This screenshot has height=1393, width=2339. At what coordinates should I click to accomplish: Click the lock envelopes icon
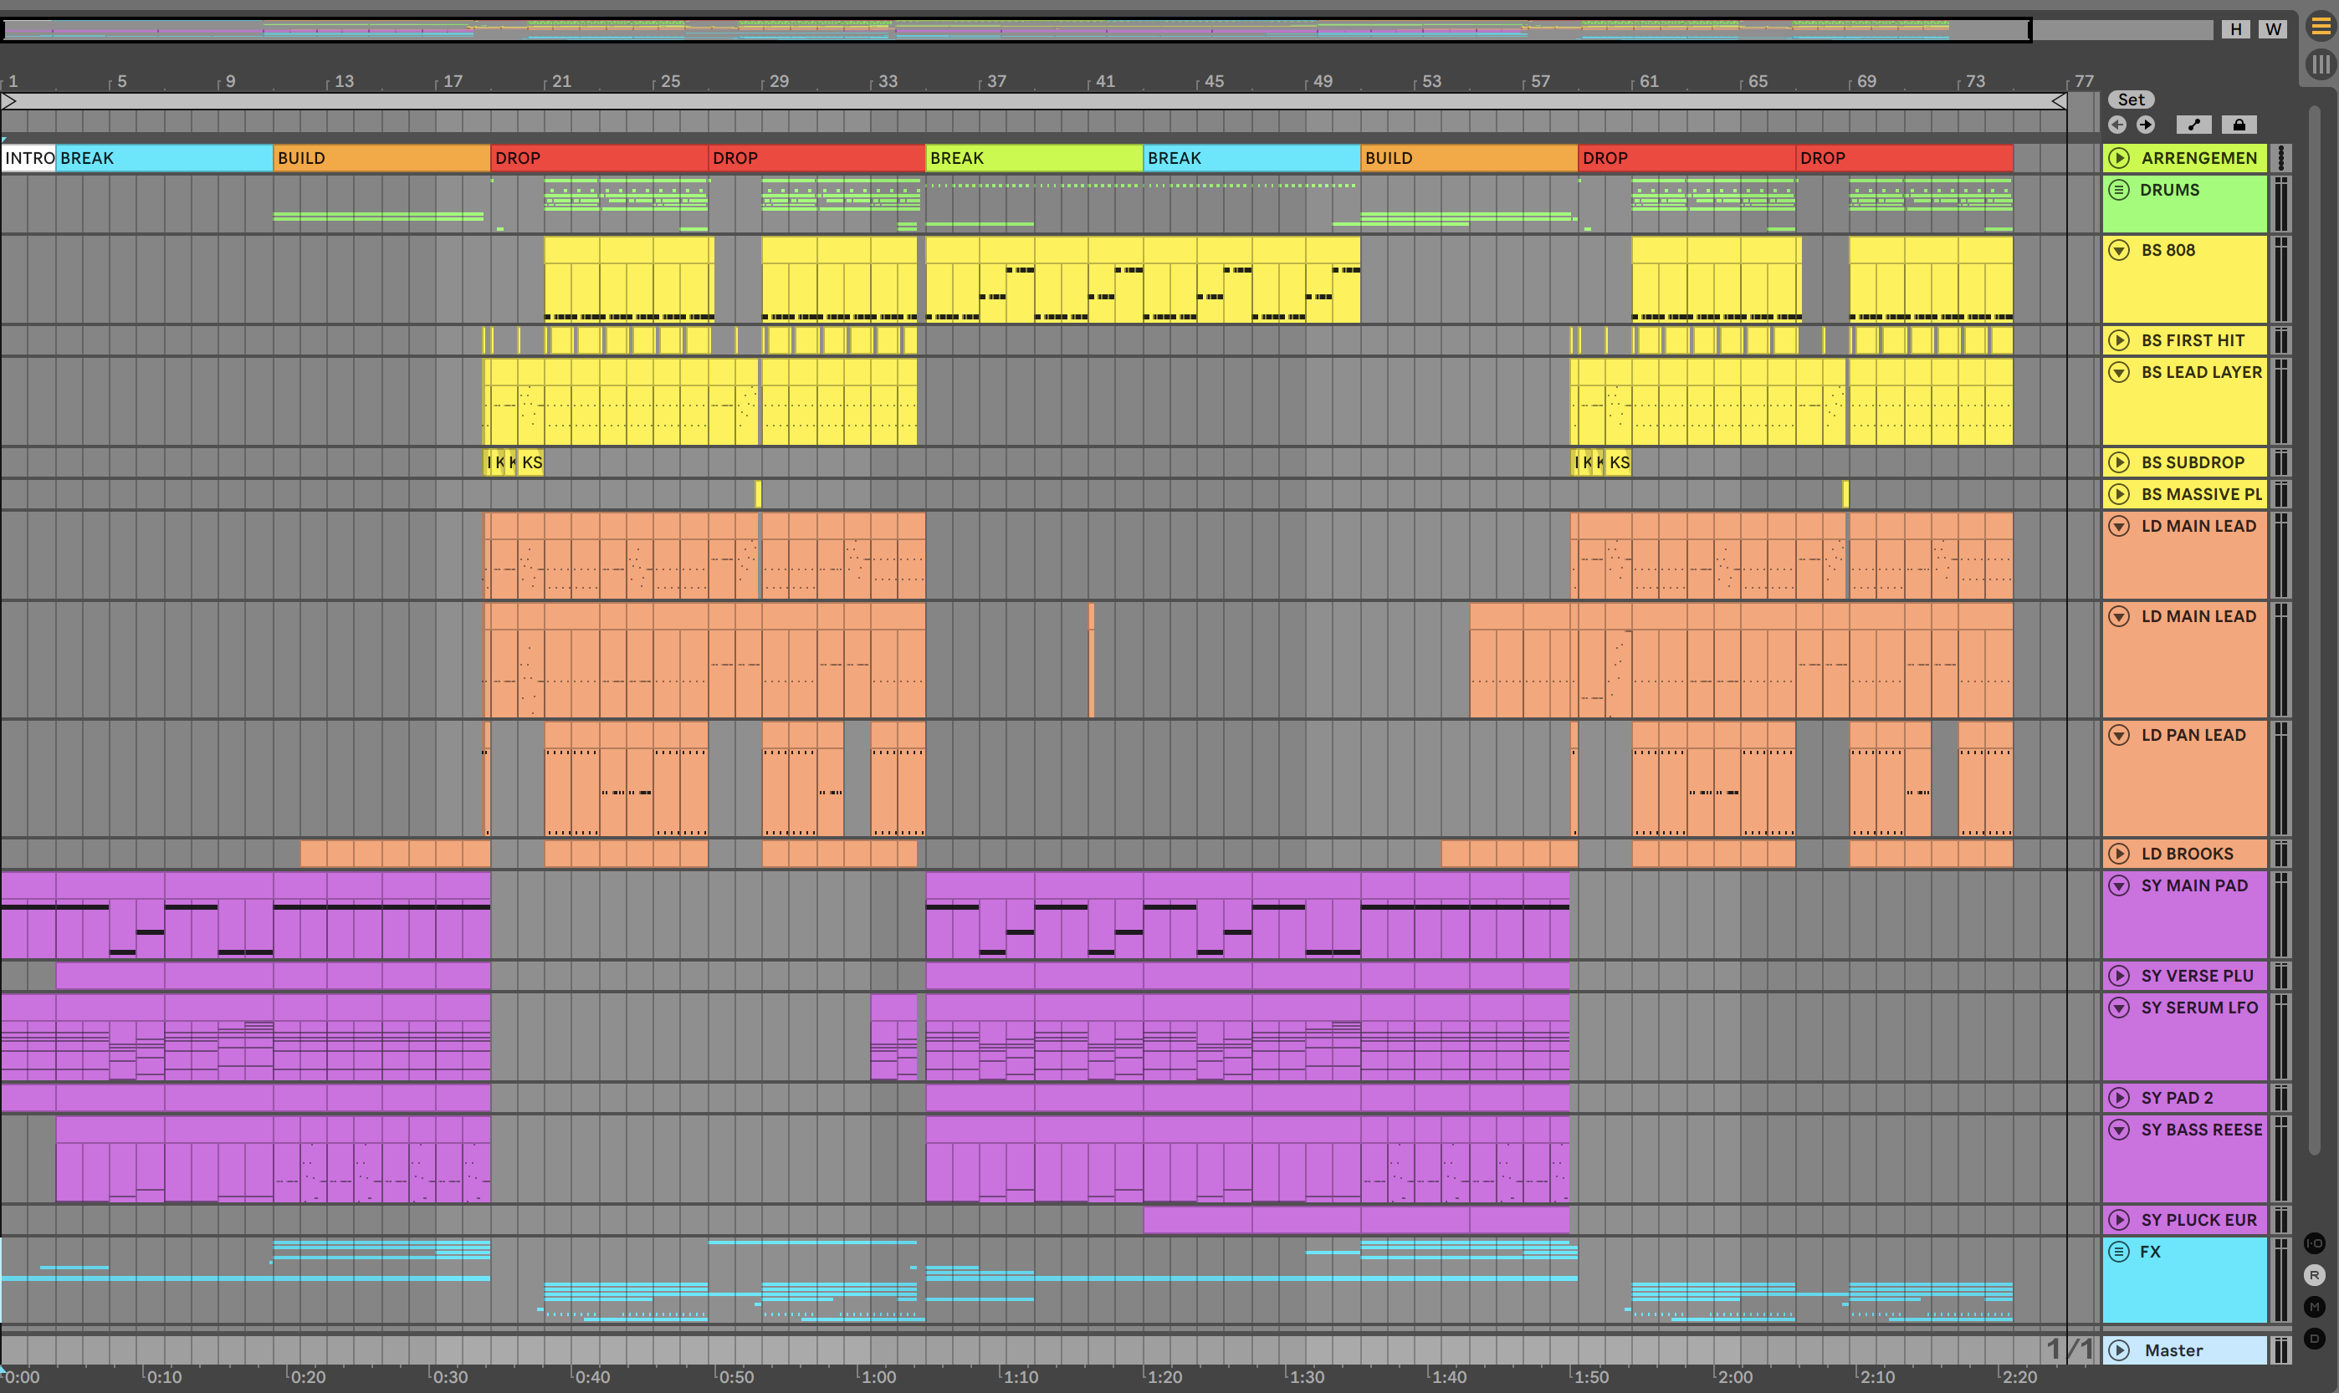click(2239, 125)
